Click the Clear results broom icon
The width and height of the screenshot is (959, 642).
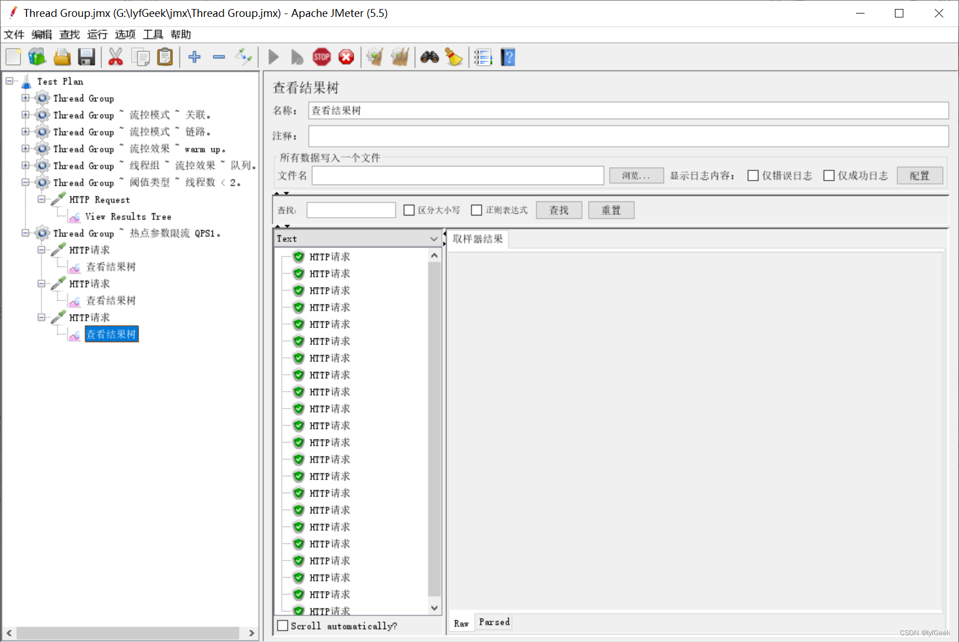click(x=375, y=57)
